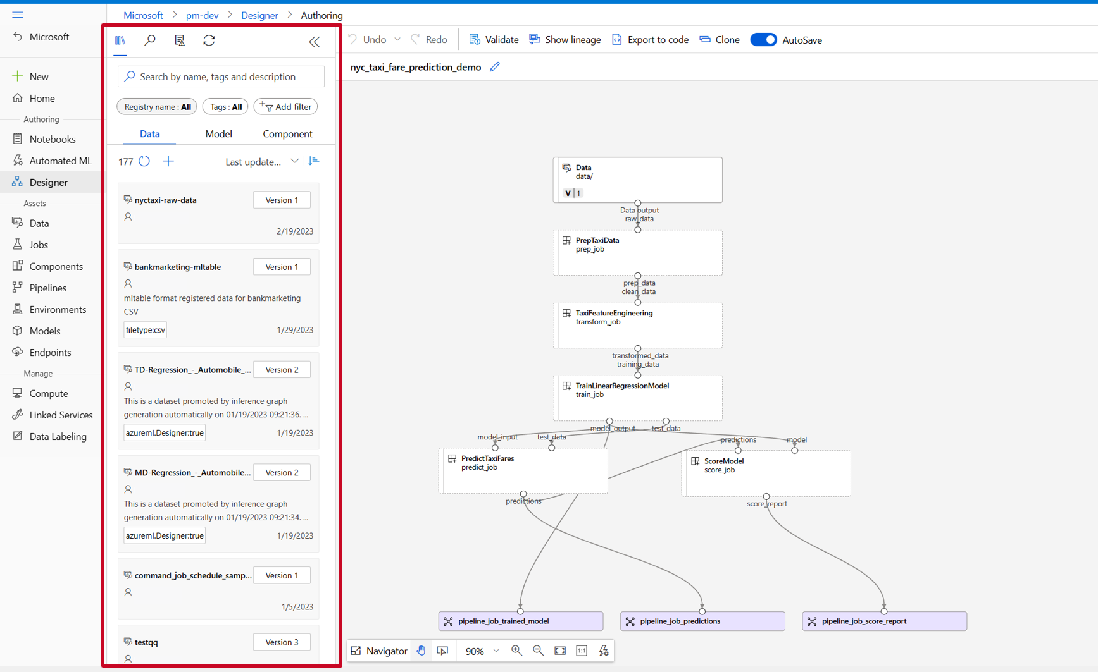Open the Registry name filter

coord(157,107)
